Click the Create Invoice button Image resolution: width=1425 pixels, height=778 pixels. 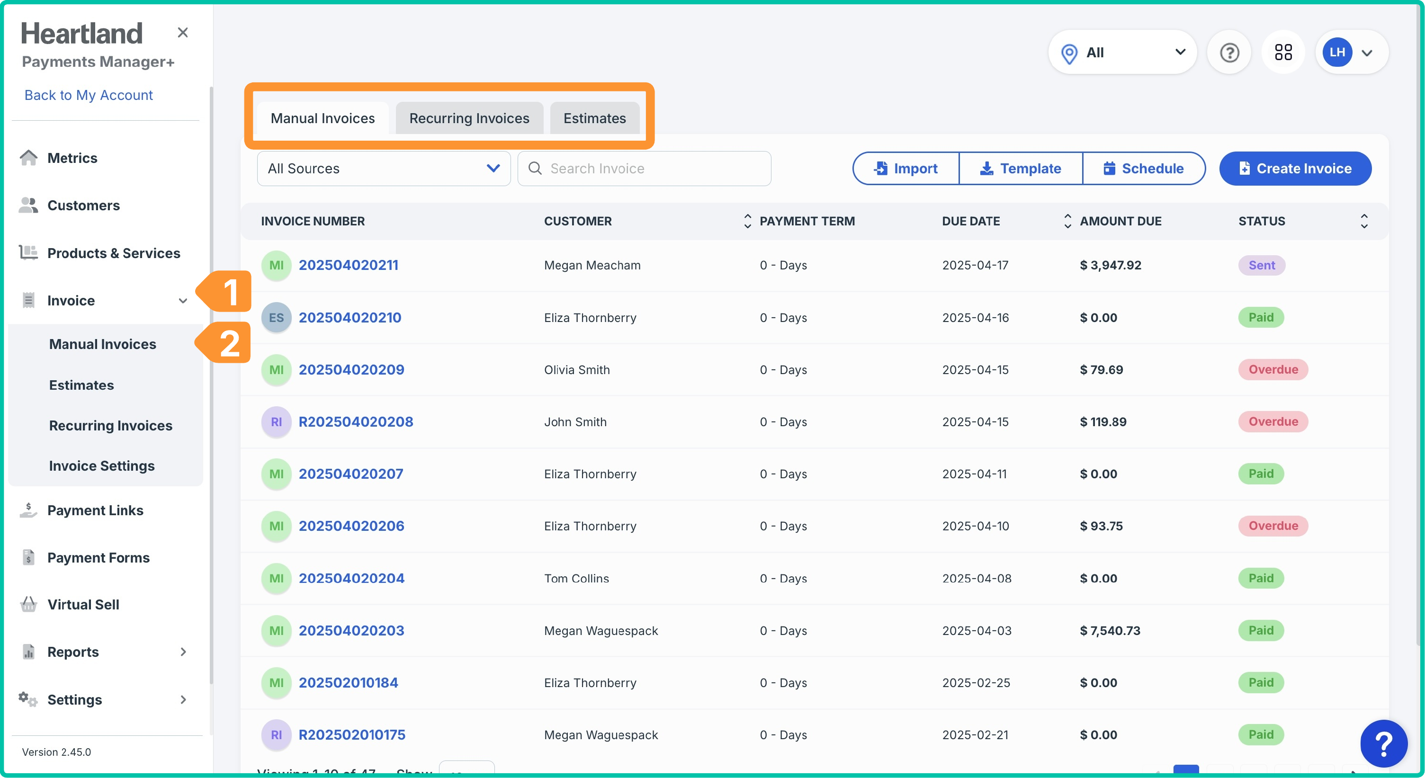click(x=1296, y=169)
